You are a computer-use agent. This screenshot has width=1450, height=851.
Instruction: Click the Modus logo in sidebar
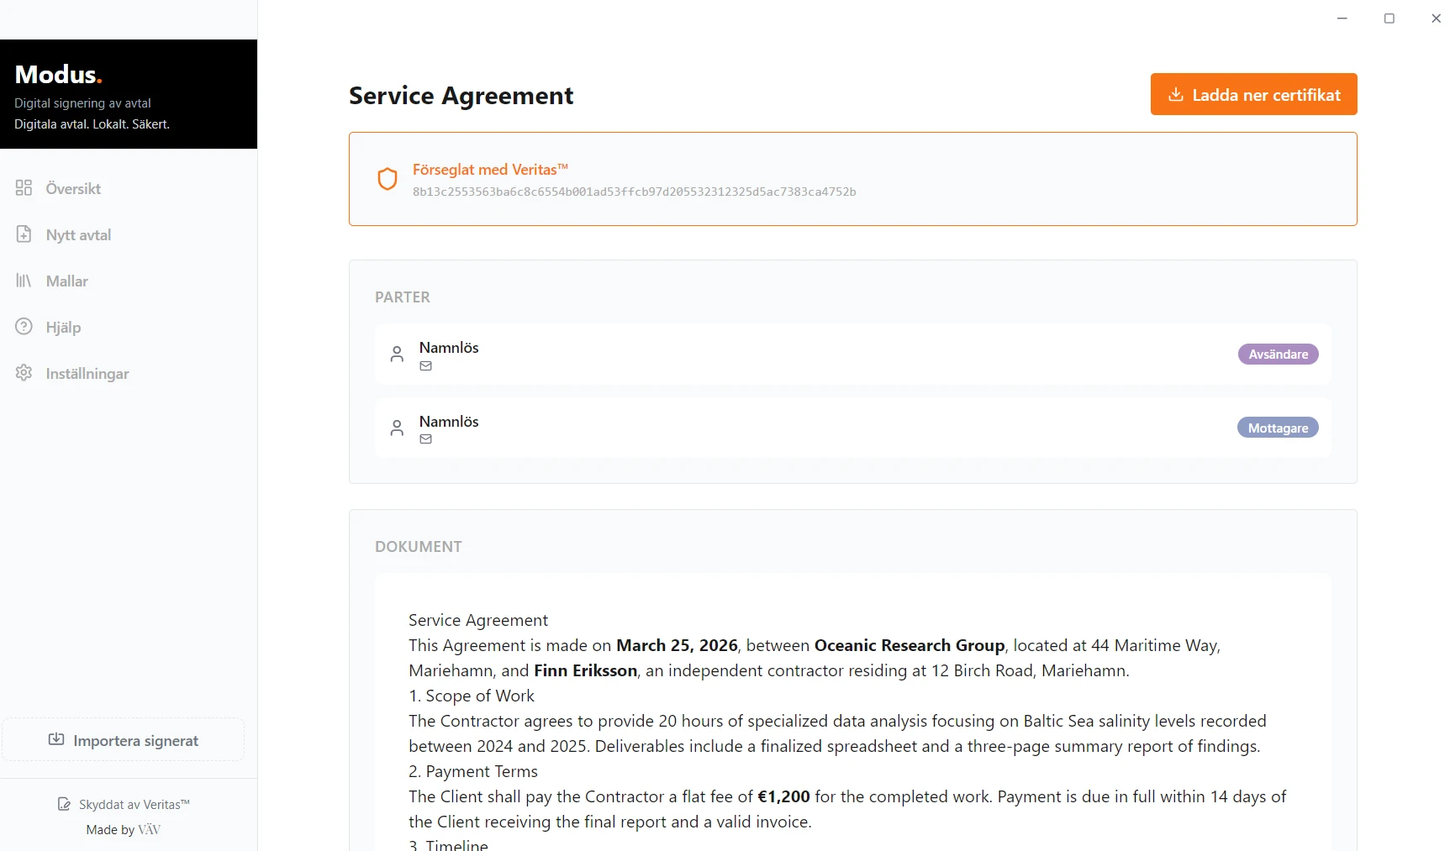tap(58, 75)
